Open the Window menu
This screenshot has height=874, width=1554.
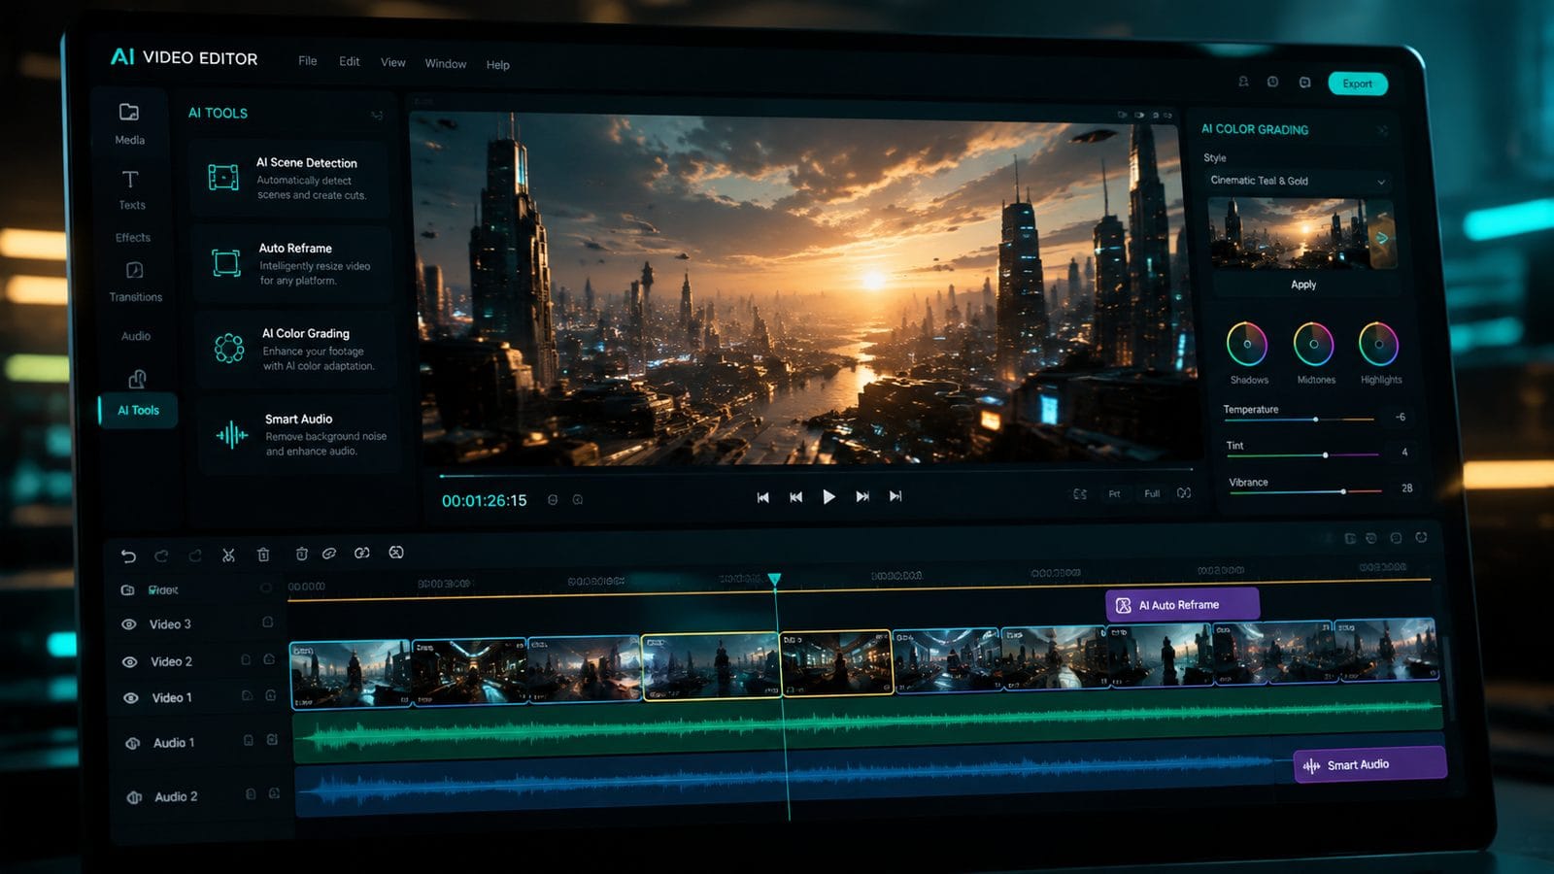446,63
